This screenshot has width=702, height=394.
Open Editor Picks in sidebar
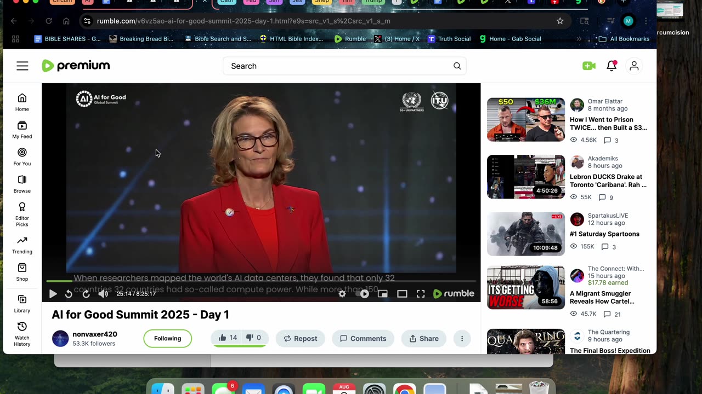(x=22, y=215)
